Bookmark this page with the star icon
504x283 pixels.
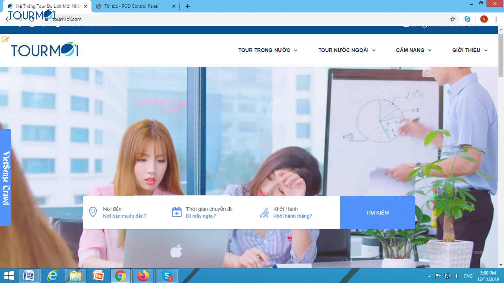point(453,19)
